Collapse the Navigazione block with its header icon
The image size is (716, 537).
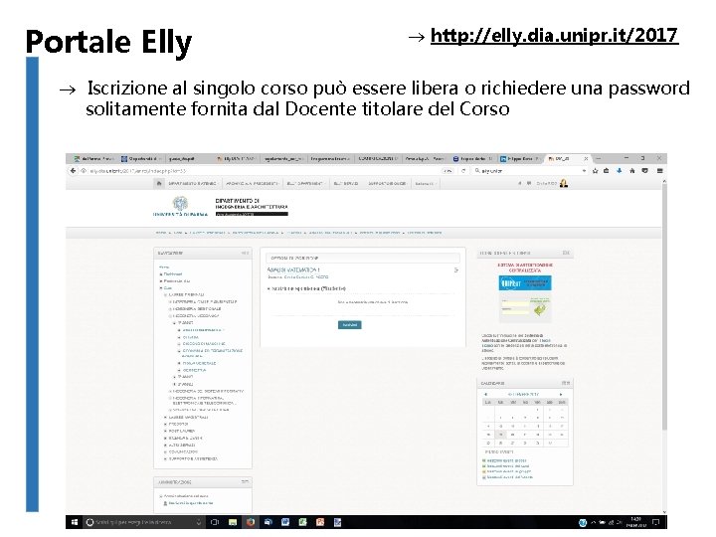246,253
